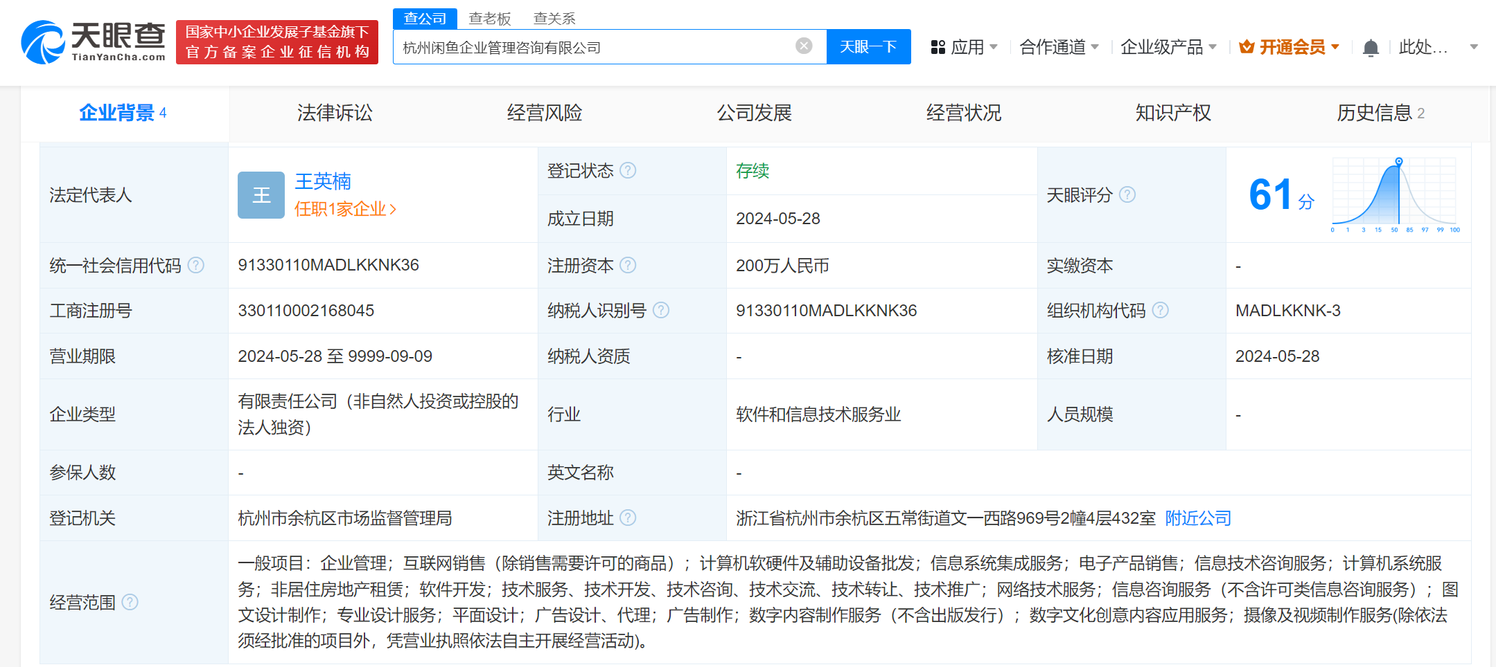Click the question mark next to 统一社会信用代码
Image resolution: width=1496 pixels, height=667 pixels.
coord(197,265)
